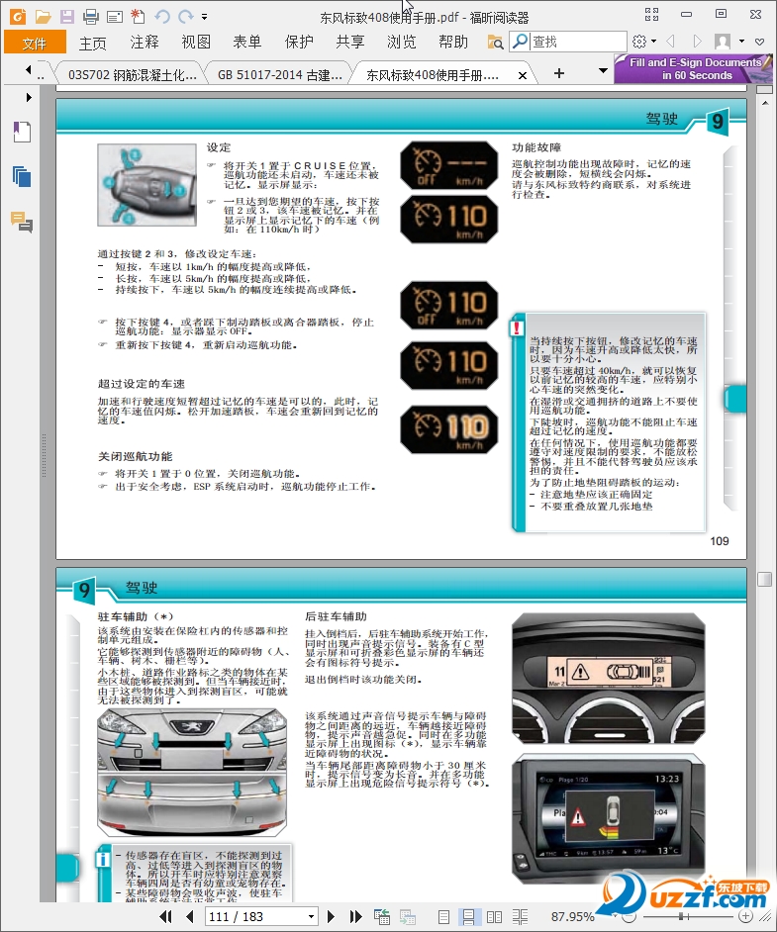
Task: Switch to the 主页 ribbon tab
Action: (x=93, y=43)
